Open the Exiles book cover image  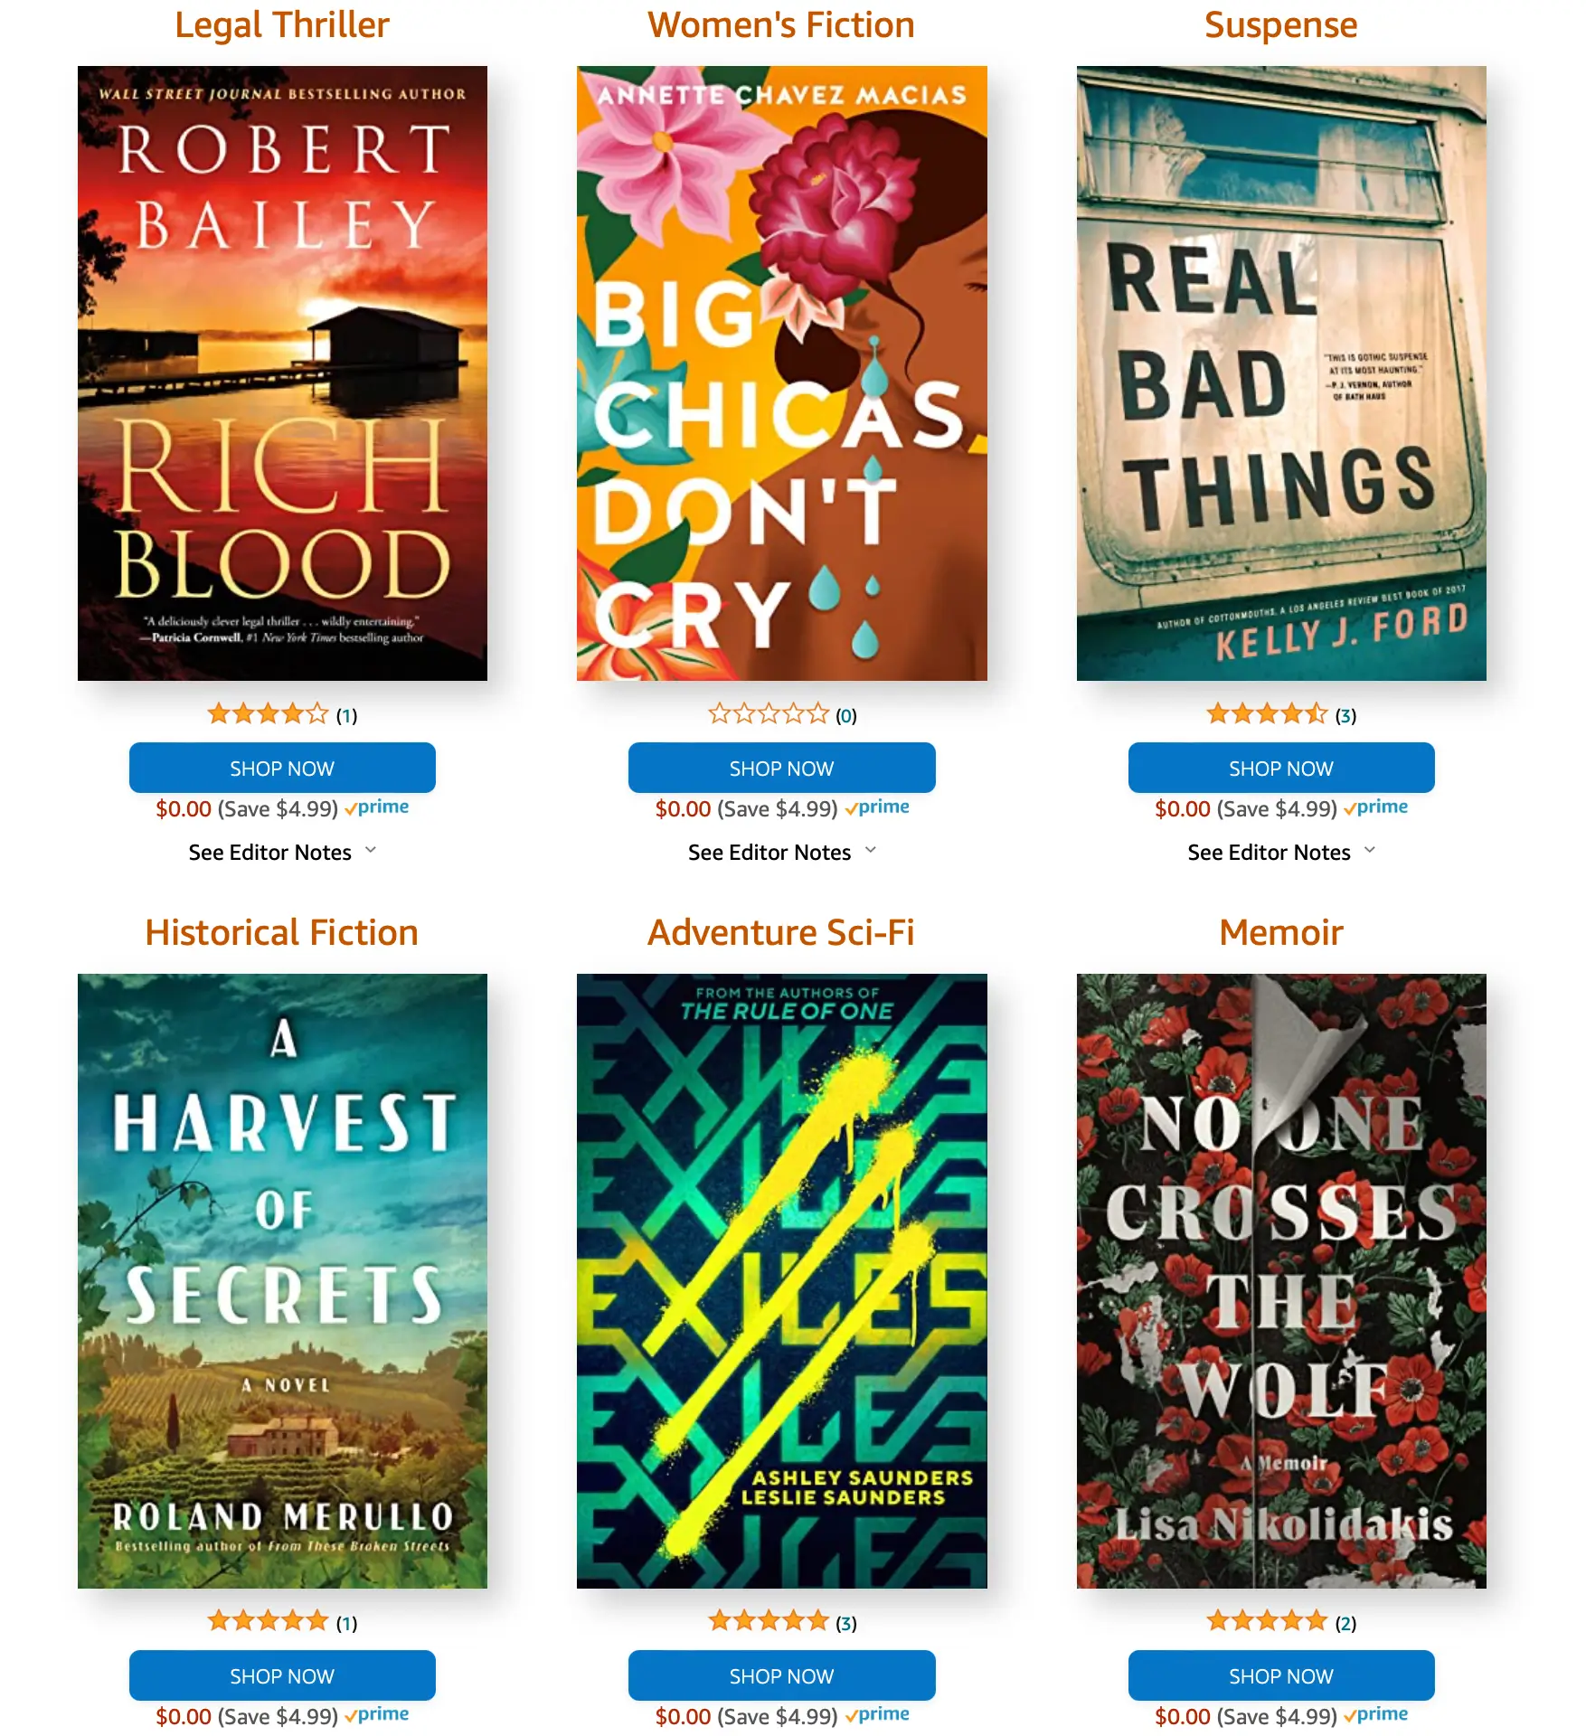click(x=782, y=1281)
